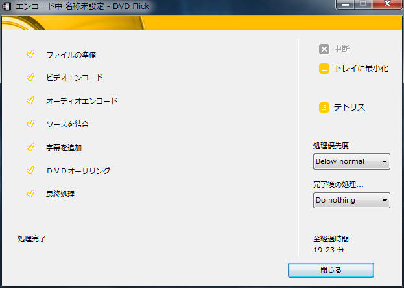The width and height of the screenshot is (404, 288).
Task: Click the 中断 label text
Action: point(342,49)
